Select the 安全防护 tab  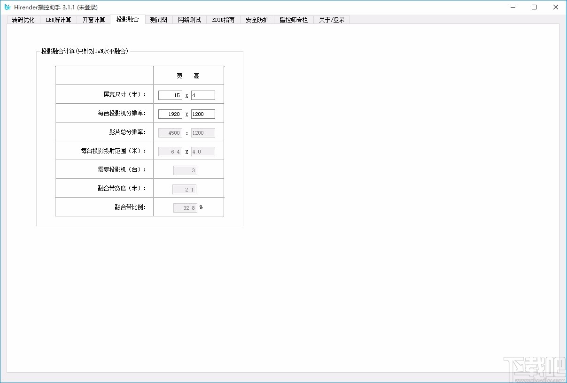coord(256,20)
